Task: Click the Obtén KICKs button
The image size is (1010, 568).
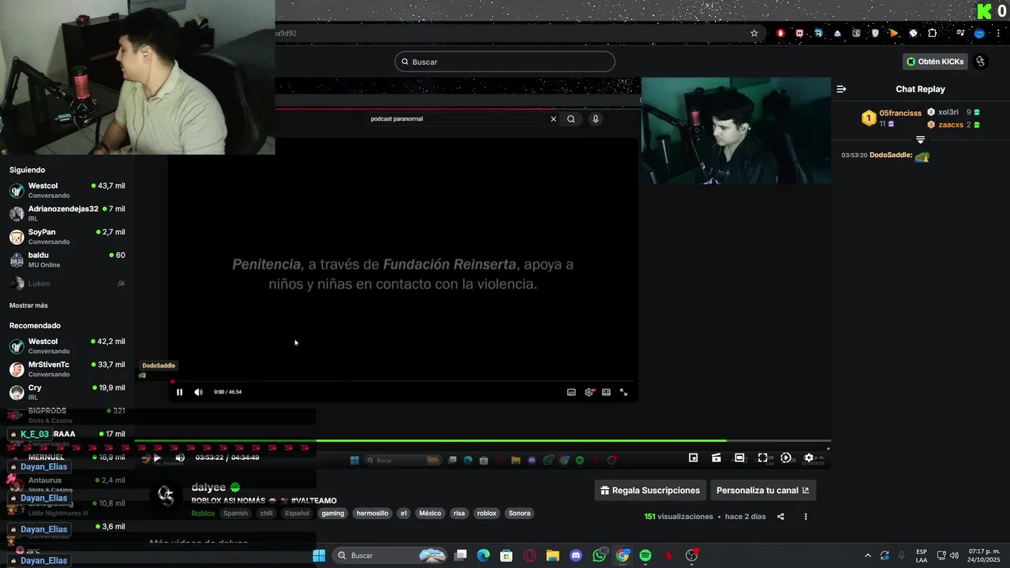Action: (935, 62)
